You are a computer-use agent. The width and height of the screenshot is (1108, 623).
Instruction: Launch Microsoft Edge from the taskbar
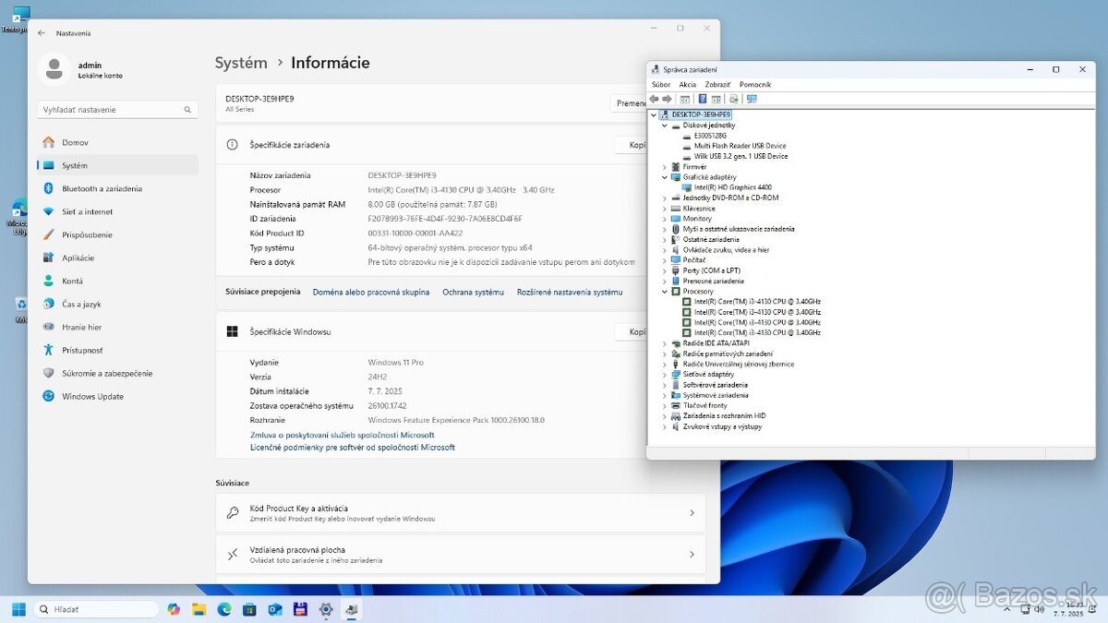223,610
